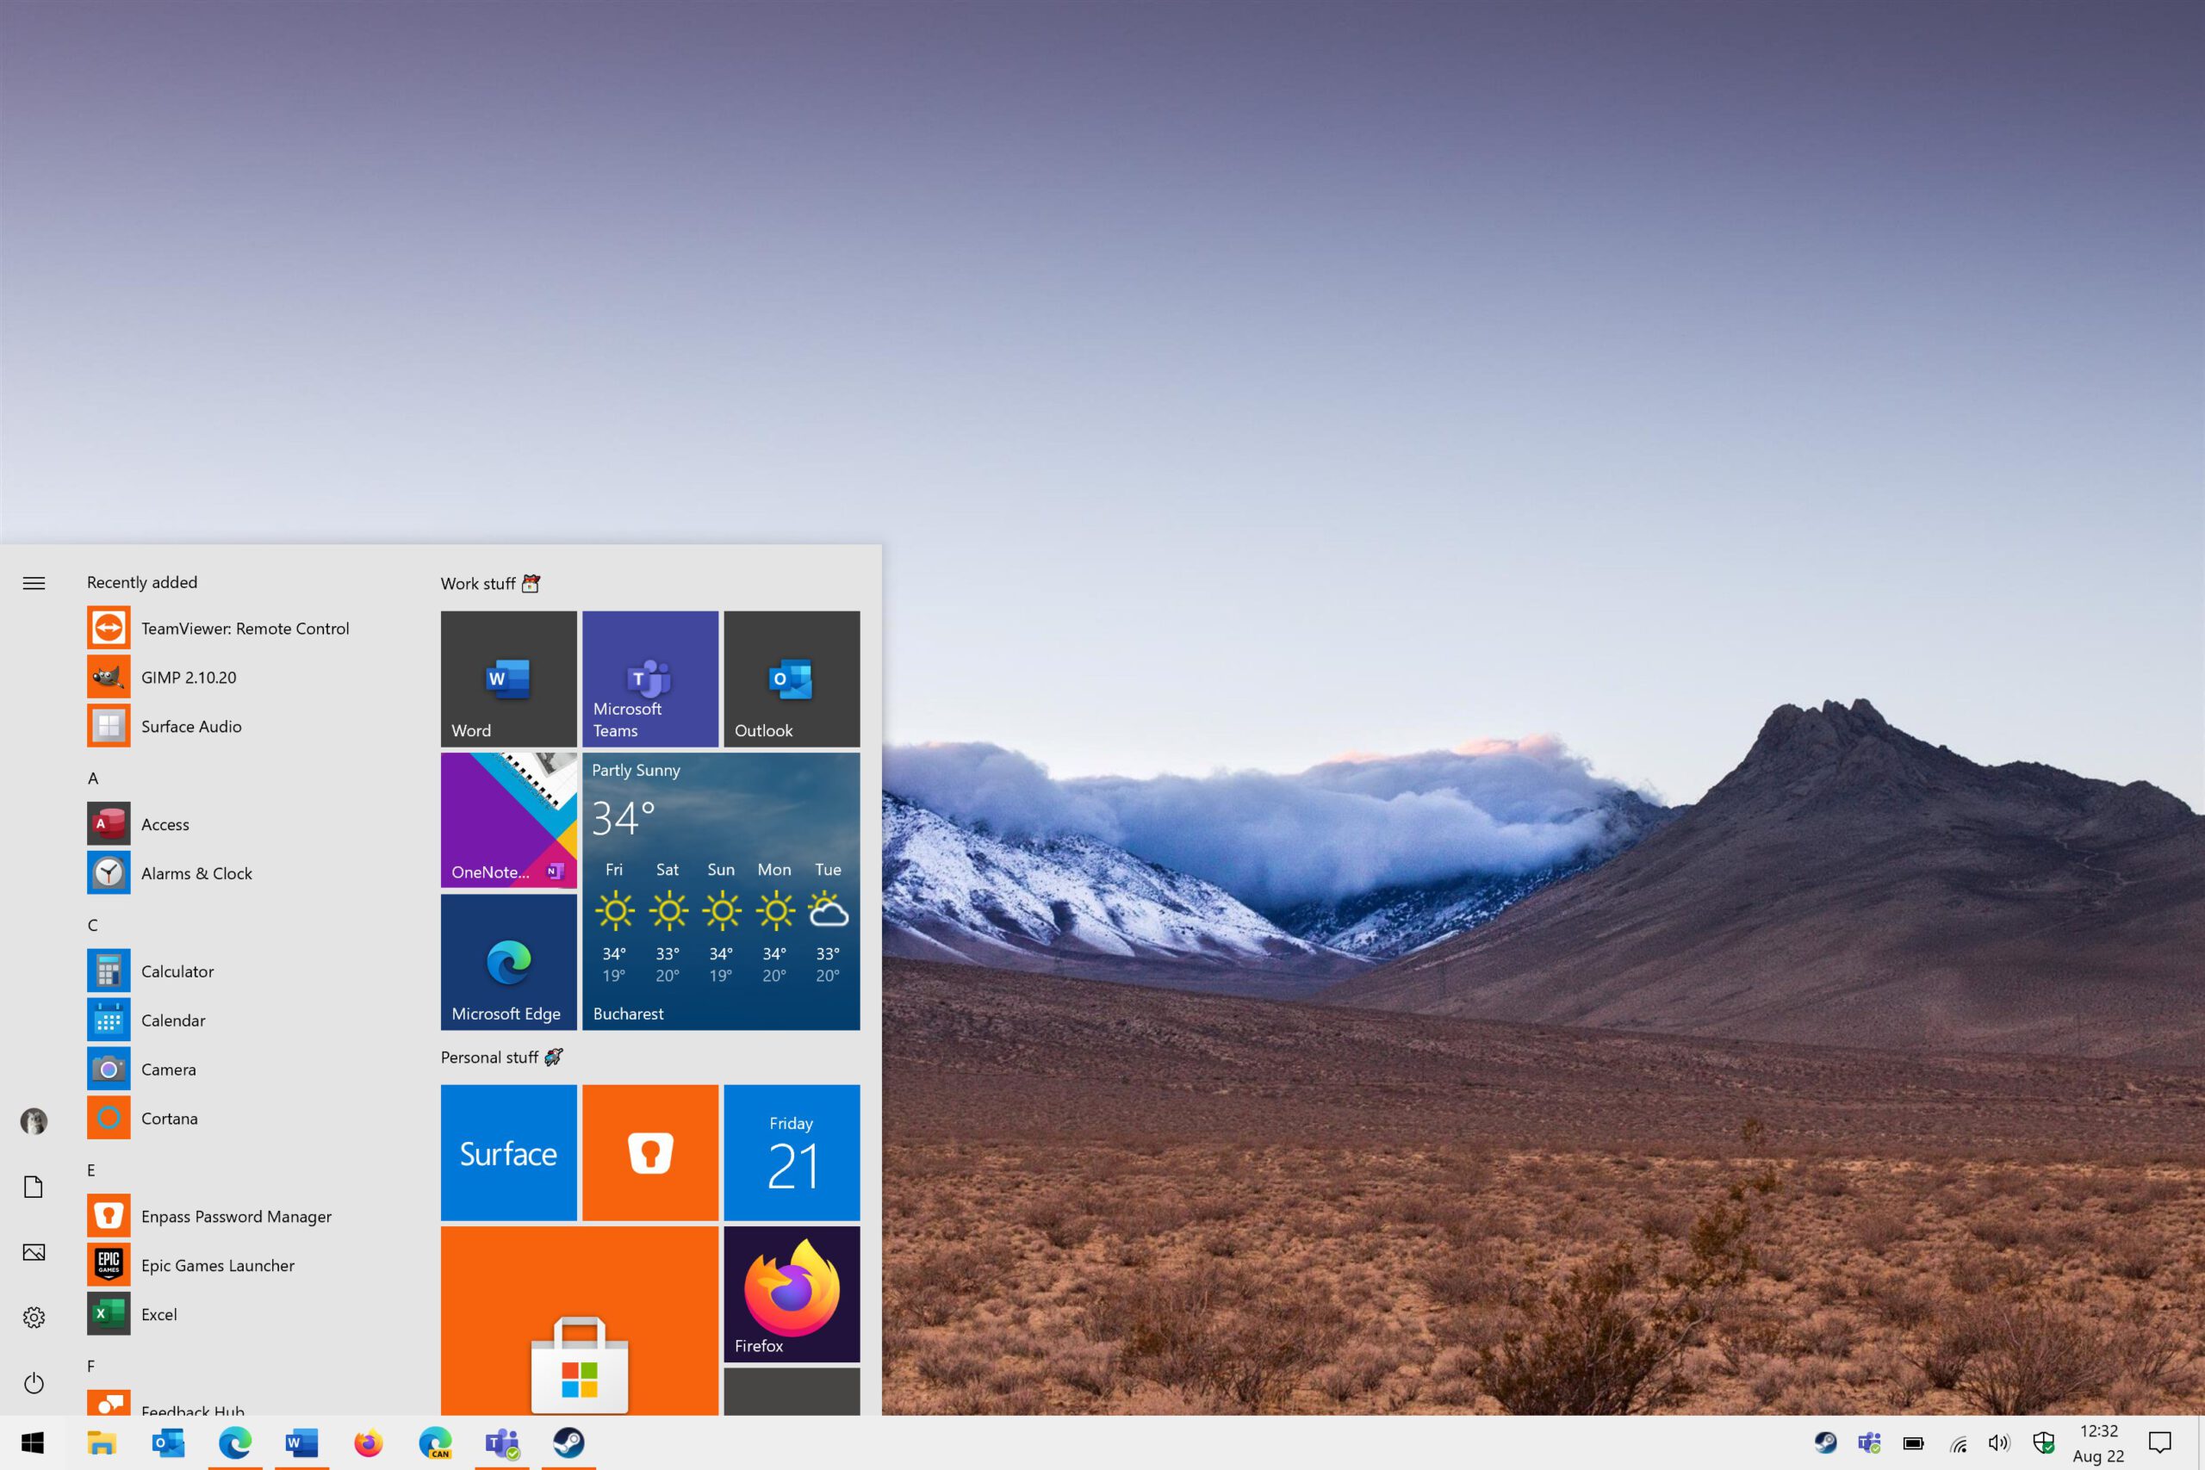Click the Surface tile
The width and height of the screenshot is (2205, 1470).
[510, 1149]
